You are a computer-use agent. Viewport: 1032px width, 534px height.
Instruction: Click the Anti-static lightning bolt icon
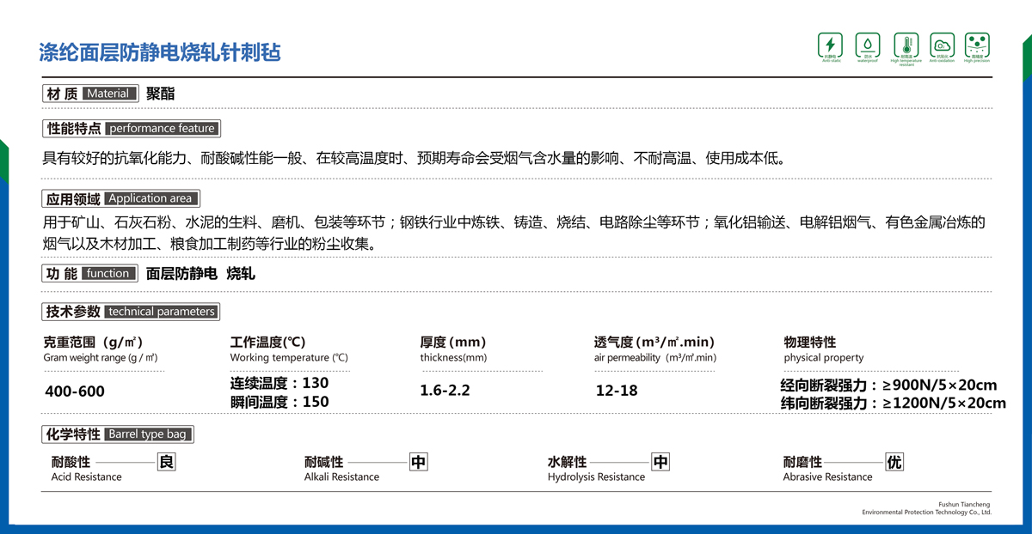click(x=830, y=45)
